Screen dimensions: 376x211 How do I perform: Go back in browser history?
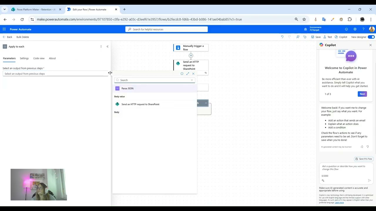[x=5, y=19]
